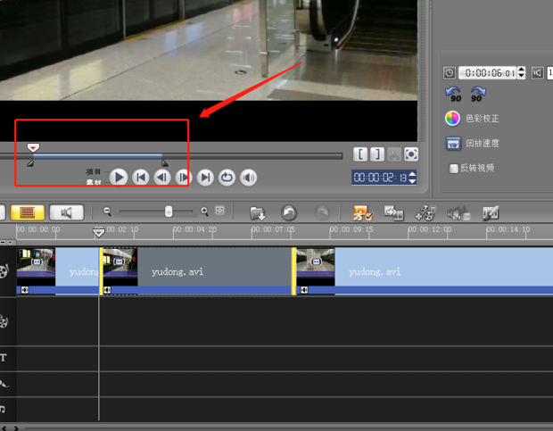Click the timeline playhead marker on ruler
This screenshot has width=553, height=431.
point(99,232)
